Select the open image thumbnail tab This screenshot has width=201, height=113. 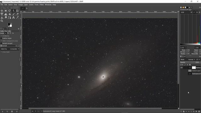(x=23, y=8)
